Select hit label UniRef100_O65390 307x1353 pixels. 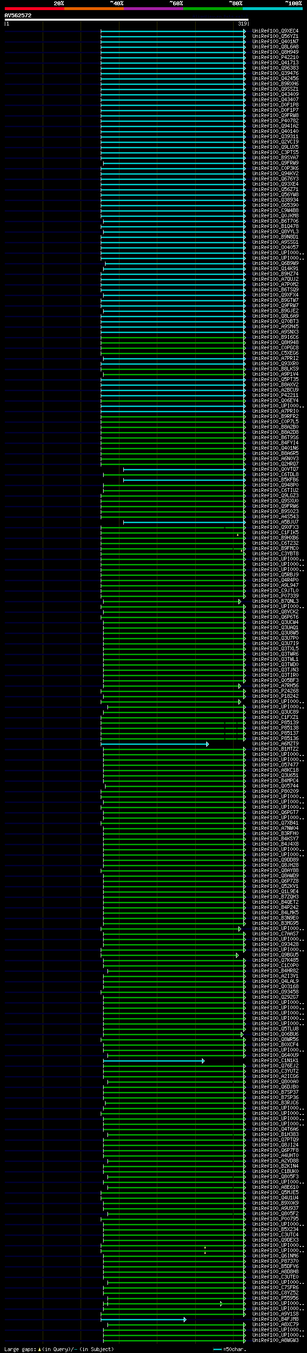(x=275, y=205)
